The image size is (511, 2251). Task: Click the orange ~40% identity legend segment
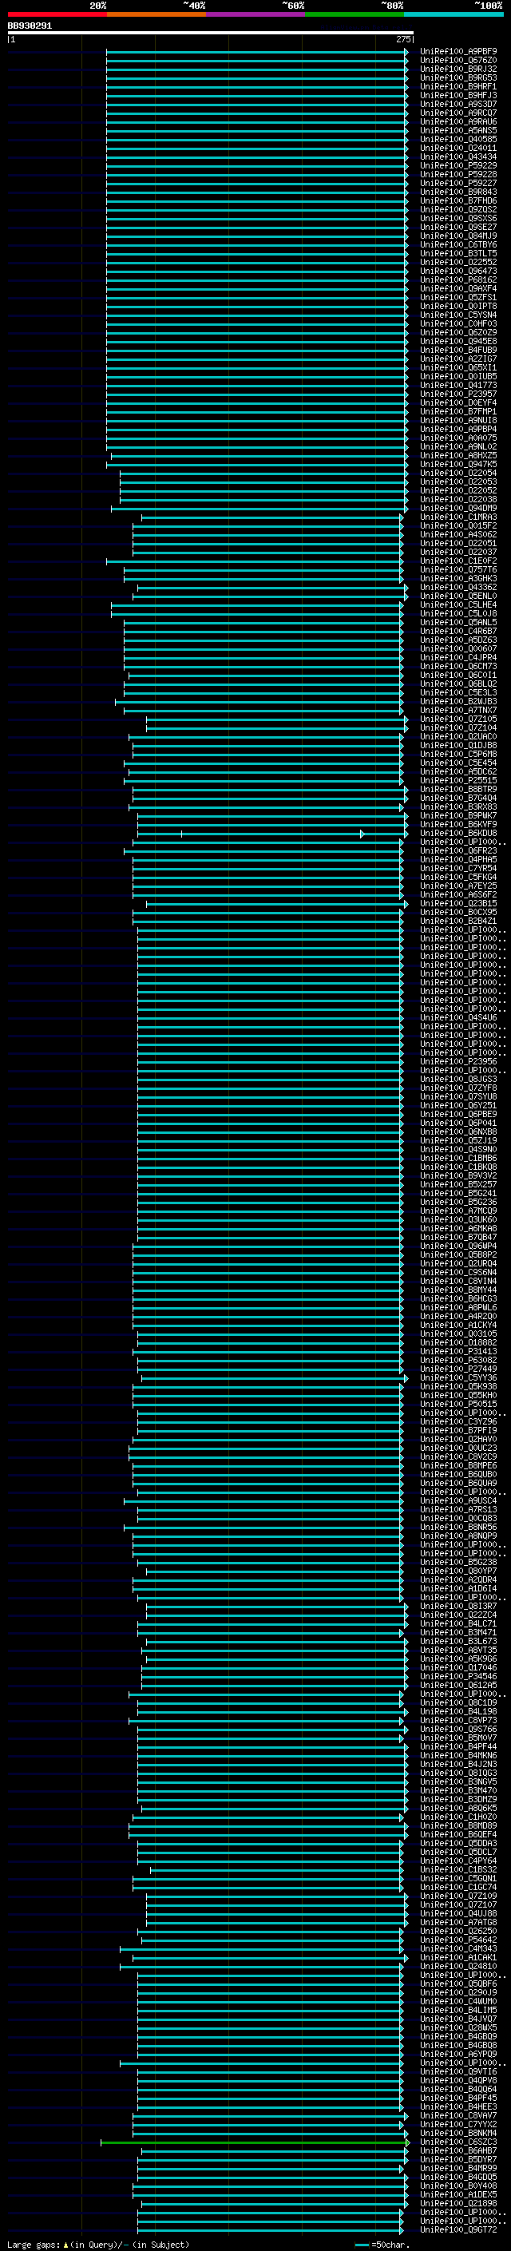pyautogui.click(x=156, y=14)
